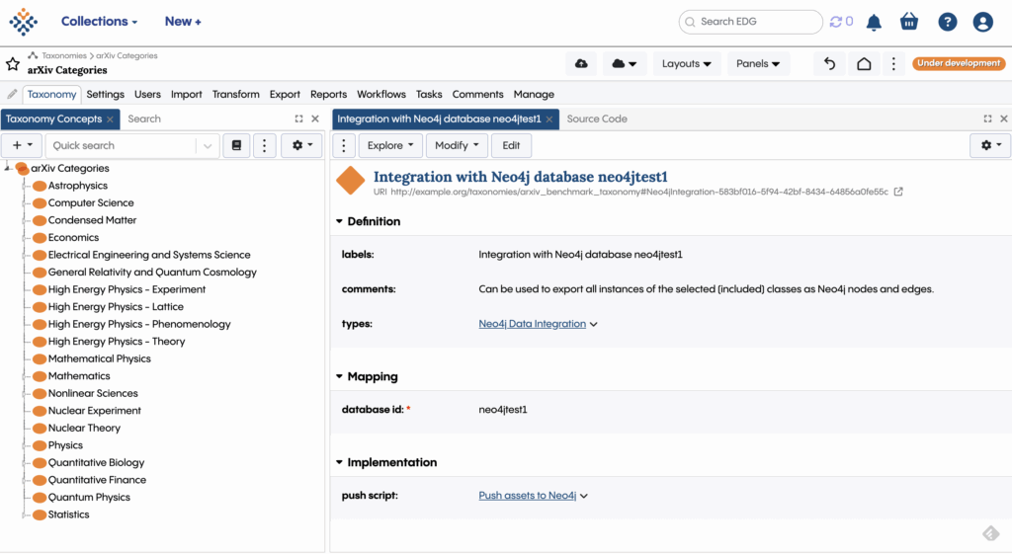Click the cloud upload icon button
Viewport: 1012px width, 554px height.
click(x=581, y=64)
